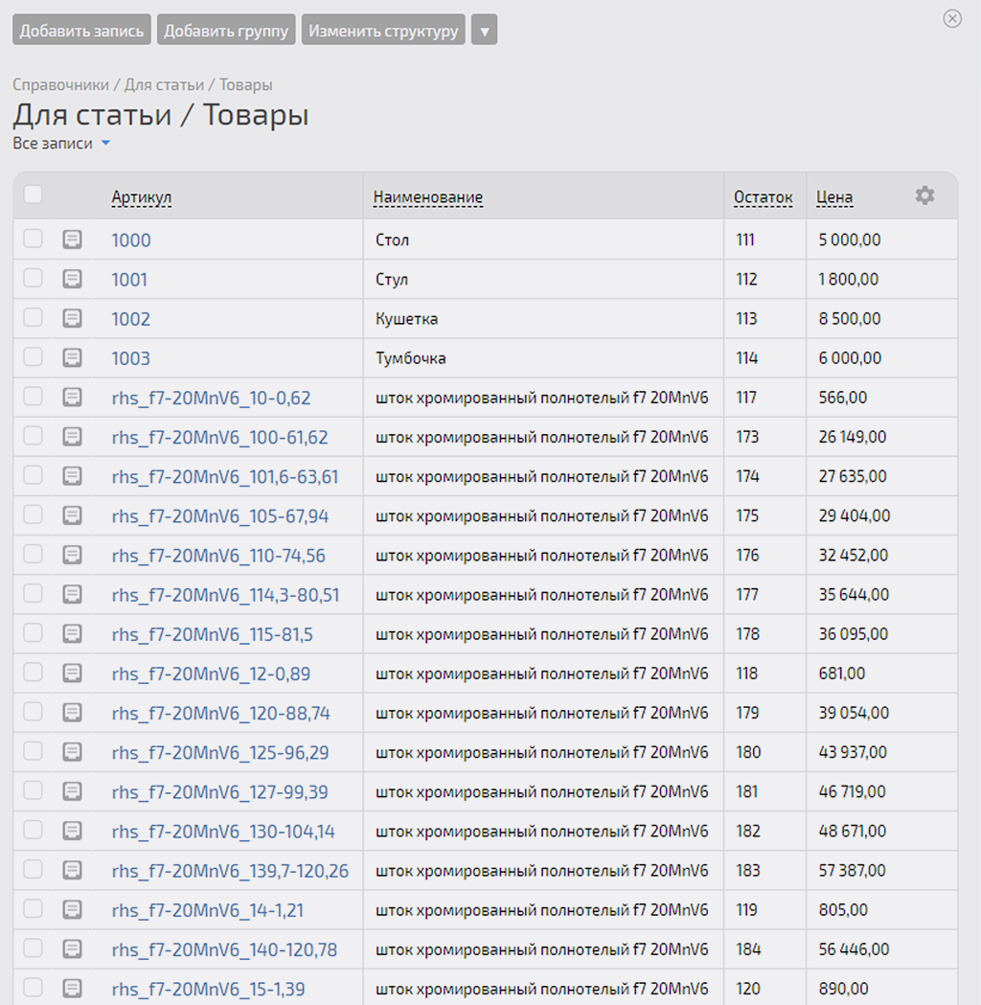Open the arrow dropdown next to Изменить структуру
This screenshot has height=1005, width=981.
[485, 30]
